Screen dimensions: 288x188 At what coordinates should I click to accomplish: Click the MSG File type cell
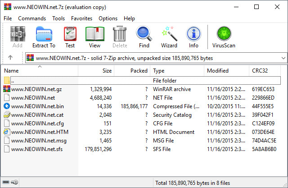click(x=163, y=141)
